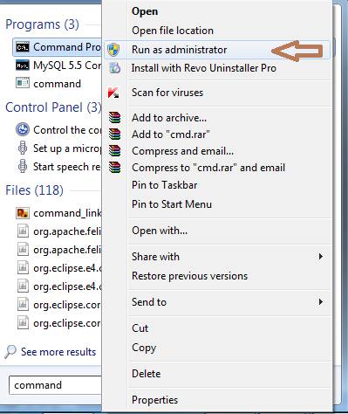
Task: Select Restore previous versions
Action: [x=189, y=276]
